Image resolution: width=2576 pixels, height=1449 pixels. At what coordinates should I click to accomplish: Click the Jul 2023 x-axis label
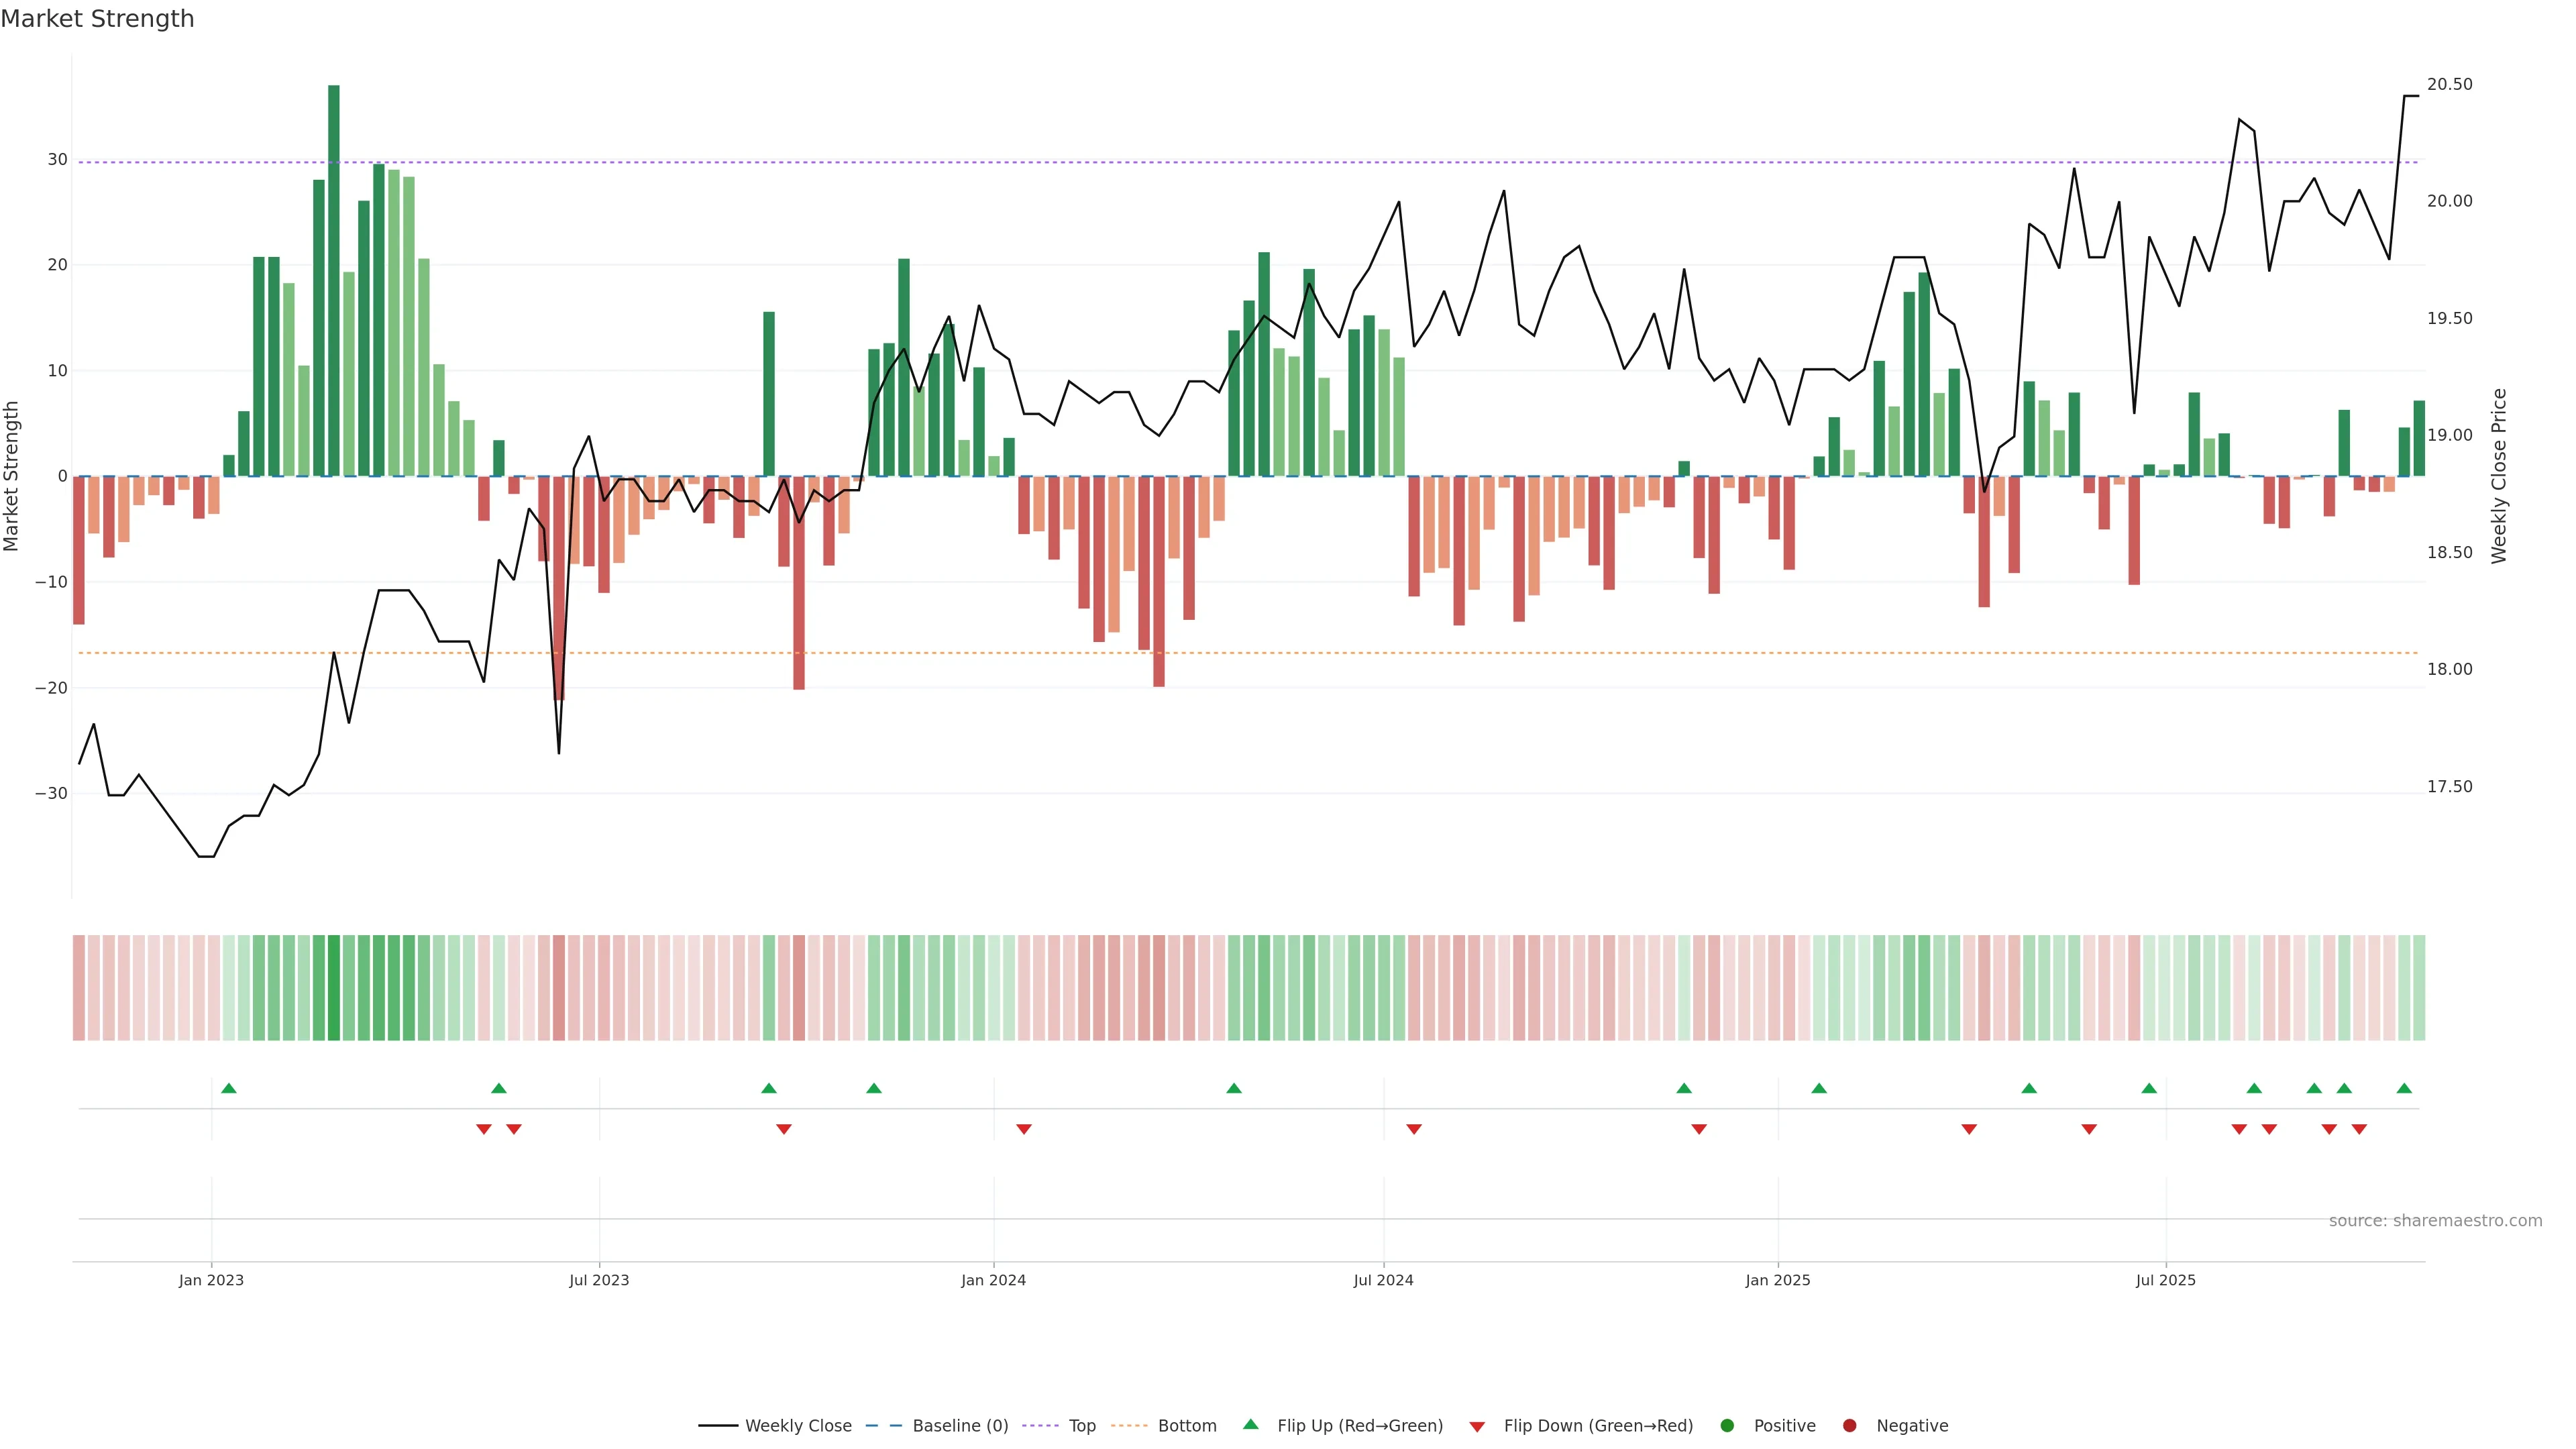(x=599, y=1280)
